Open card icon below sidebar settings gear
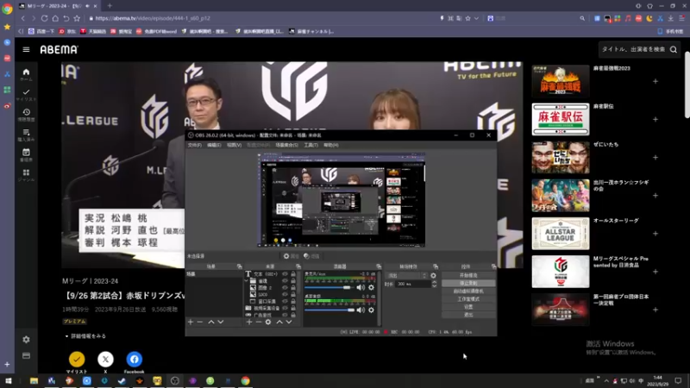 click(x=26, y=355)
